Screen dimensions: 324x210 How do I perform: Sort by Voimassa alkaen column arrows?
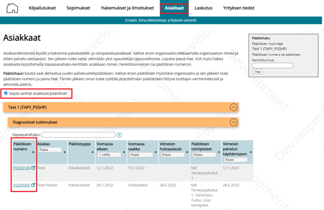pos(124,152)
